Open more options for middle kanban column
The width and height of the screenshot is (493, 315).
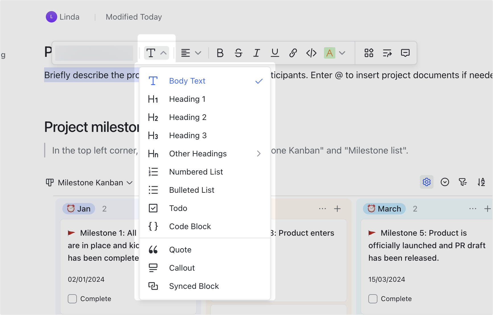pos(322,209)
